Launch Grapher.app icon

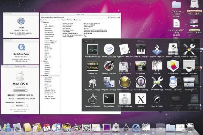pyautogui.click(x=173, y=66)
